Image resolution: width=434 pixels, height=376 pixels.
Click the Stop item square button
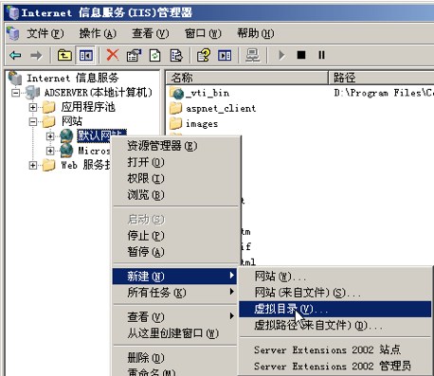coord(301,55)
